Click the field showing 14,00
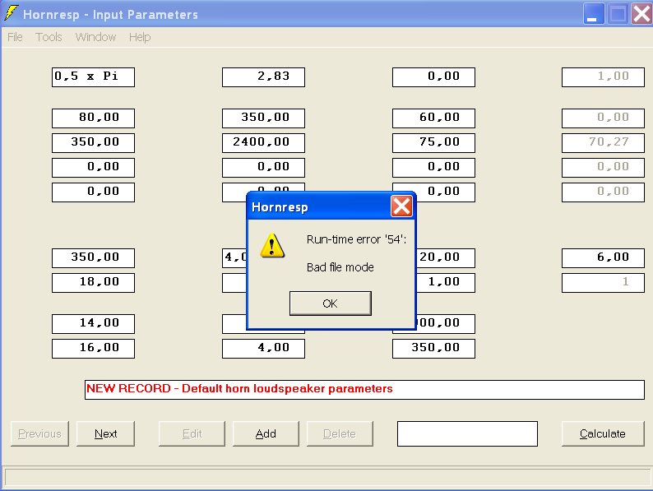653x491 pixels. click(x=93, y=324)
